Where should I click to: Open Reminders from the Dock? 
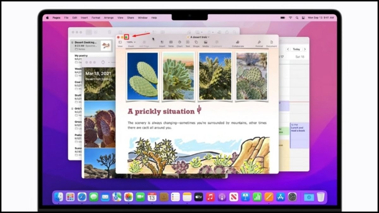click(x=175, y=197)
